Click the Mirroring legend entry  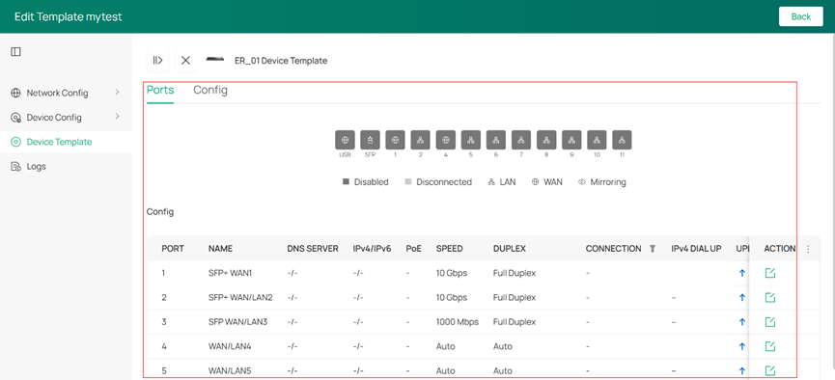coord(602,182)
